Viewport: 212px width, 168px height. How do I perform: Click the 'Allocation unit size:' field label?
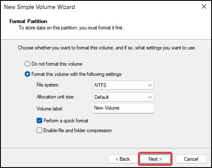coord(56,97)
